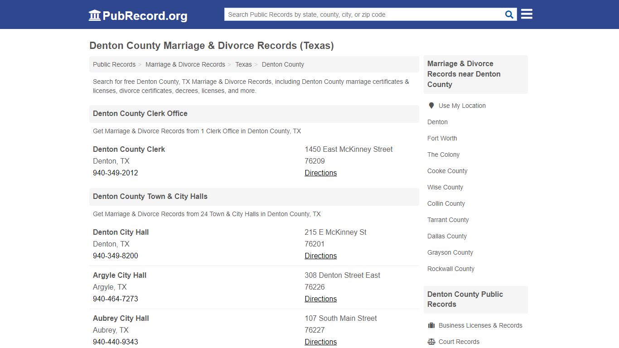Click the location pin icon
Screen dimensions: 619x348
[431, 106]
